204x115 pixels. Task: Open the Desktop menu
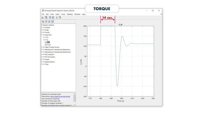[x=70, y=14]
